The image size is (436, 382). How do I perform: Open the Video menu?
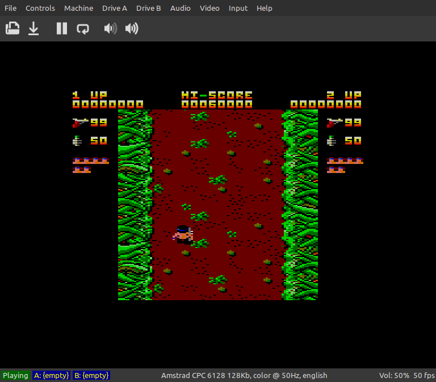point(209,9)
